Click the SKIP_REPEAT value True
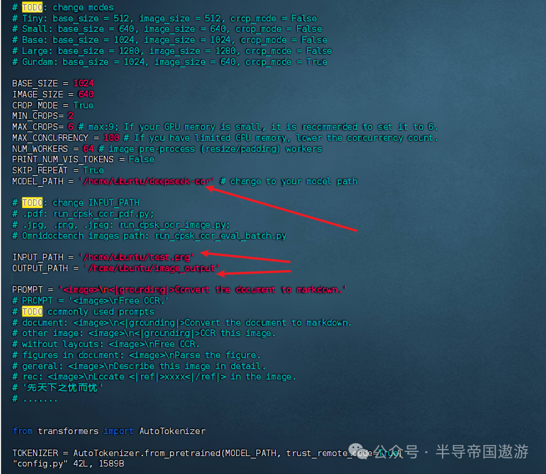The image size is (546, 474). click(93, 170)
